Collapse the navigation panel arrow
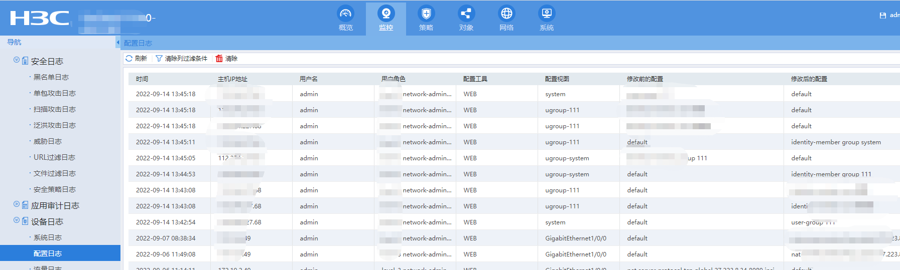 point(118,43)
